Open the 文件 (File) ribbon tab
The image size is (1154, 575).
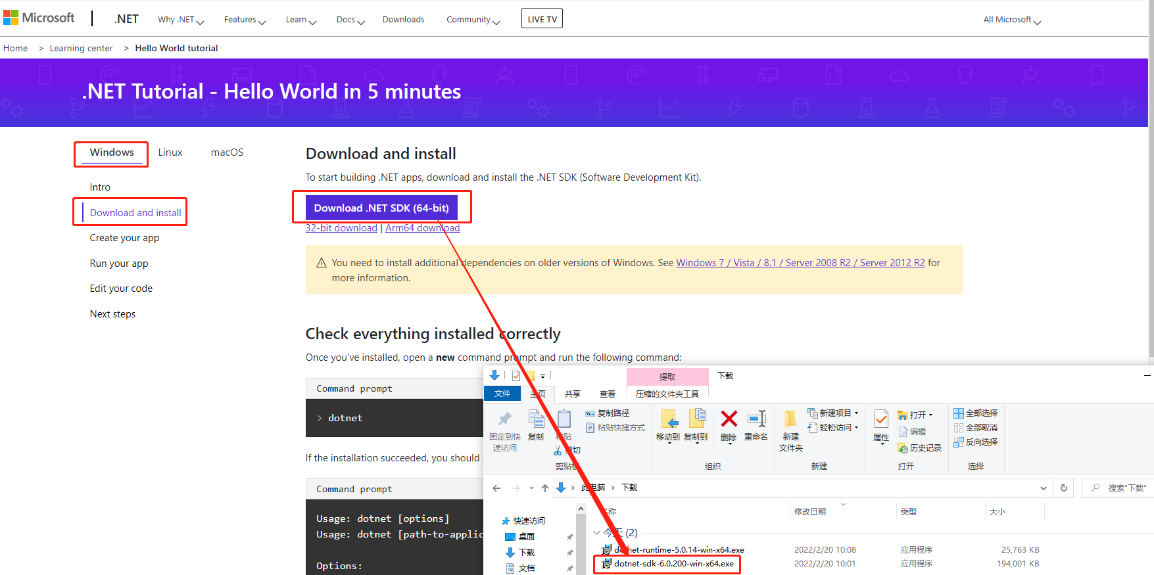pos(502,393)
